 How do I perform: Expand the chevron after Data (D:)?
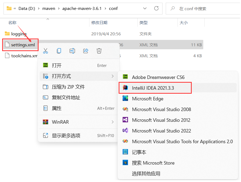[x=39, y=9]
